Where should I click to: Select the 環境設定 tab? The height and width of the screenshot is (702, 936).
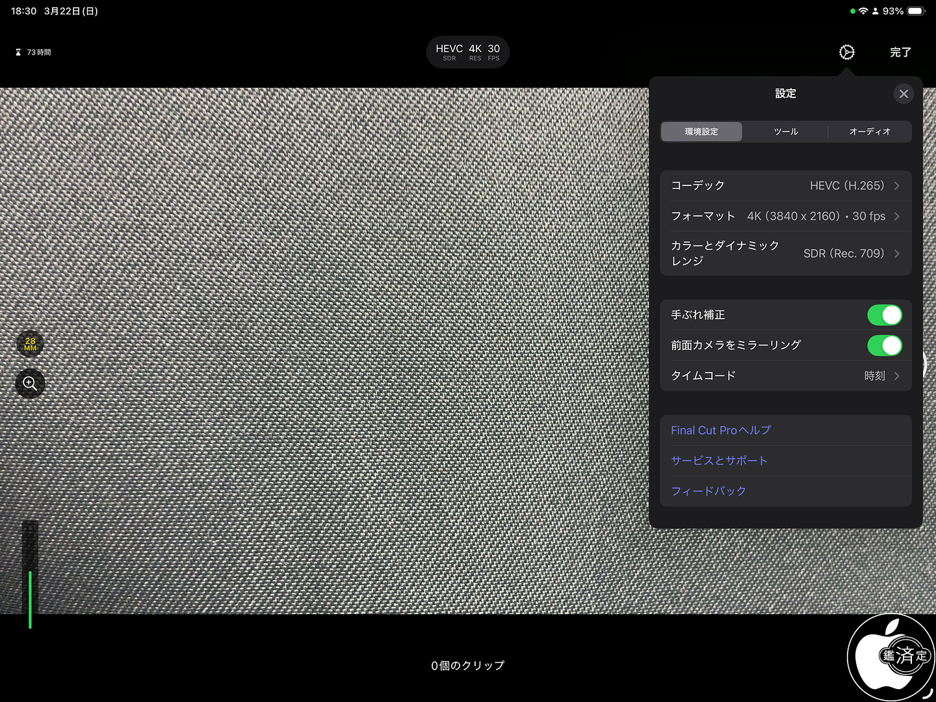click(x=701, y=131)
